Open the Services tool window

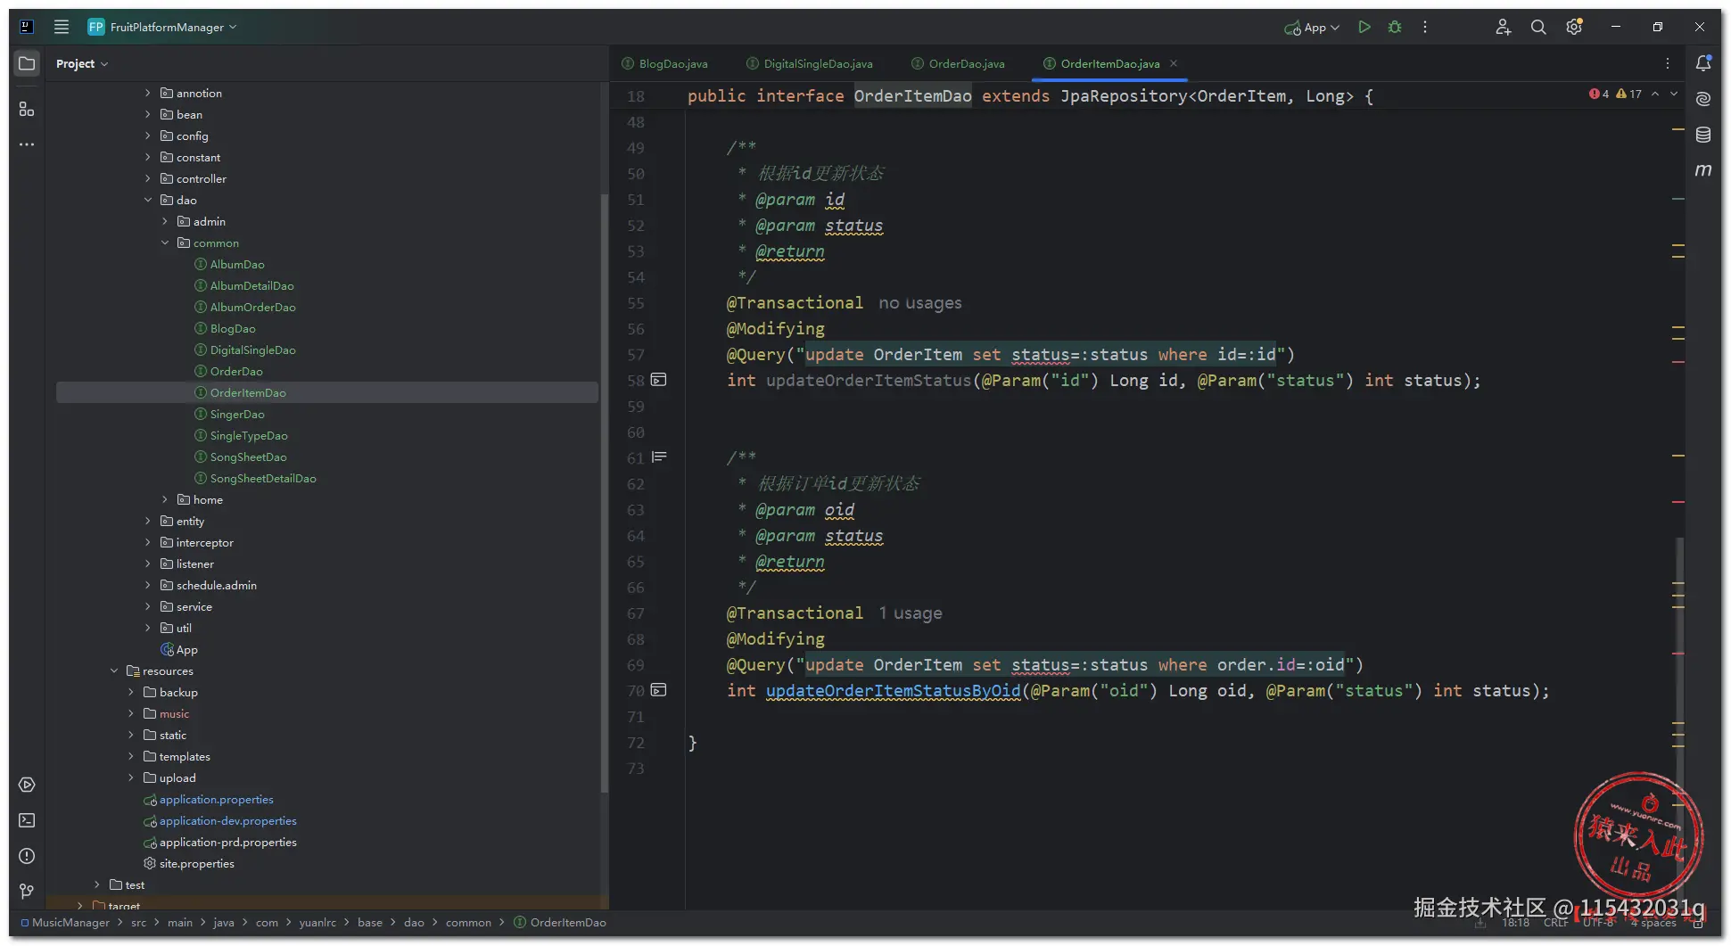point(27,785)
